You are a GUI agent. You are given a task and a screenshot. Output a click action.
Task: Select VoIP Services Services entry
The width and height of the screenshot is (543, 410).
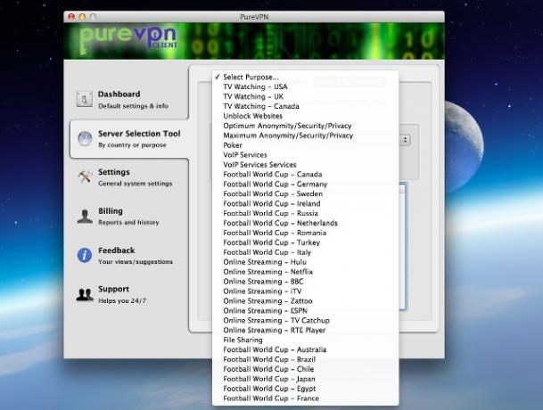(x=306, y=165)
